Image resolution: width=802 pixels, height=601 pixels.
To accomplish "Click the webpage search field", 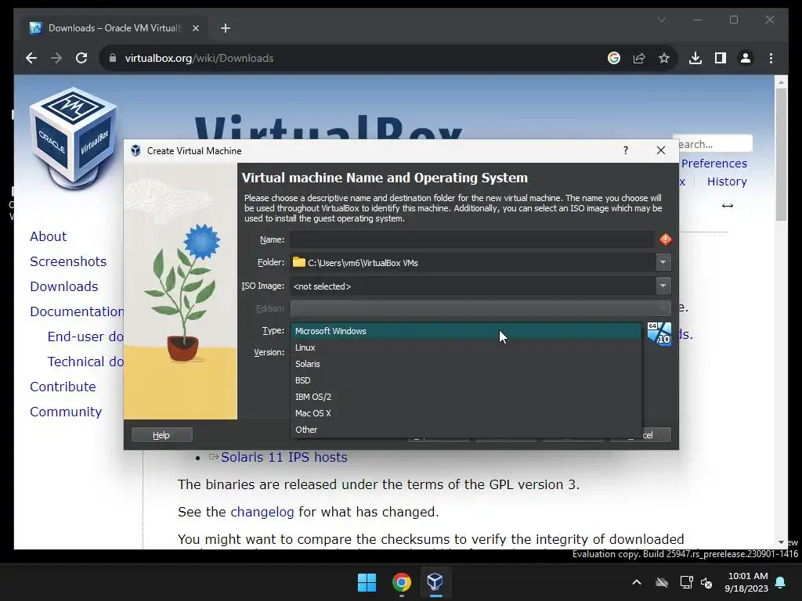I will point(714,144).
